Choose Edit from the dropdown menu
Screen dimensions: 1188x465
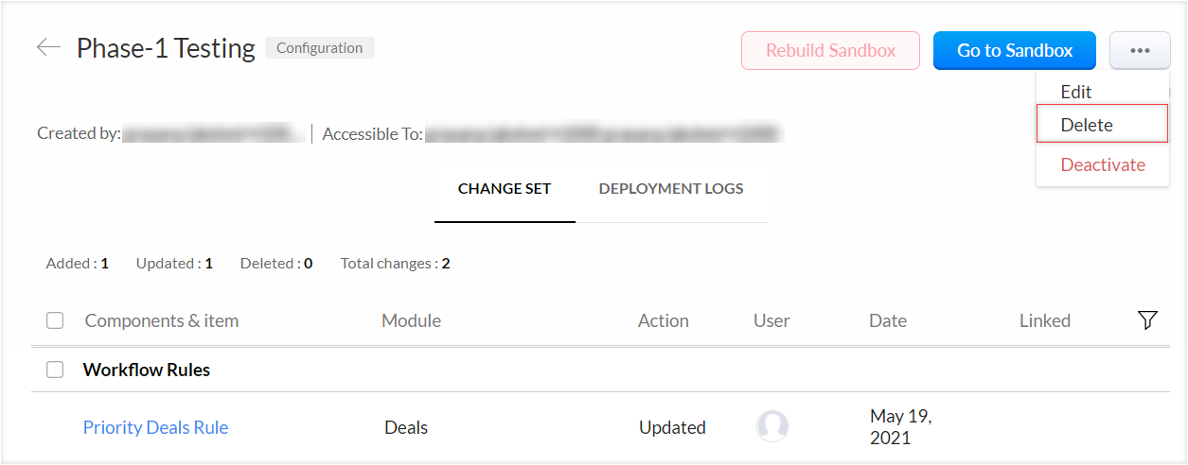[1076, 92]
